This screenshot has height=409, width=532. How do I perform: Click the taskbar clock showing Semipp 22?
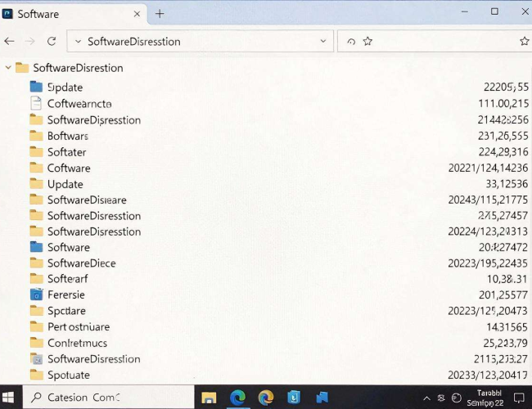tap(485, 398)
